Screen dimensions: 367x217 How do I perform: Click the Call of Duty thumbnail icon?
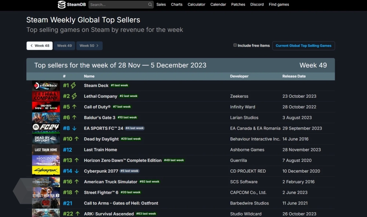46,107
